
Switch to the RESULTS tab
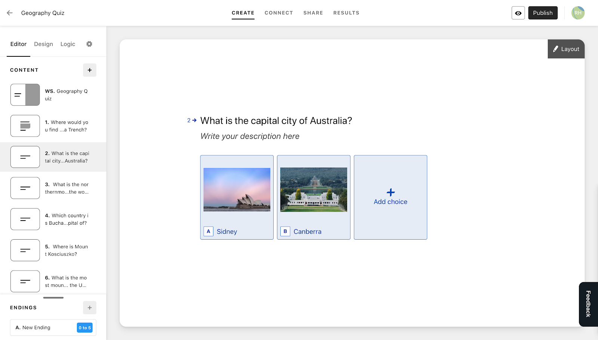point(346,13)
